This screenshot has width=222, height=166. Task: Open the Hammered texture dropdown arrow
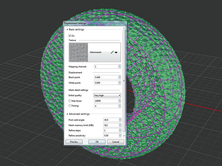coord(116,53)
